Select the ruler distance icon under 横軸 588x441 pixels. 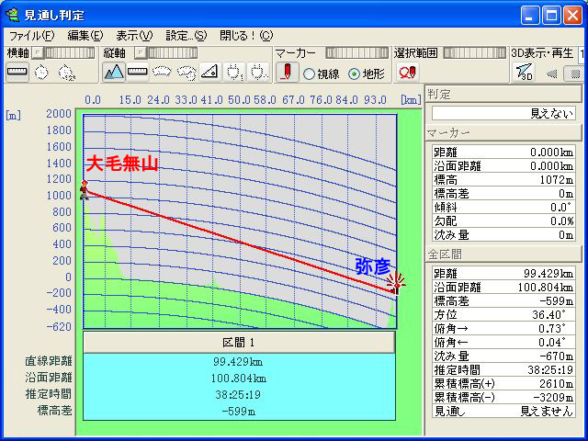(17, 72)
